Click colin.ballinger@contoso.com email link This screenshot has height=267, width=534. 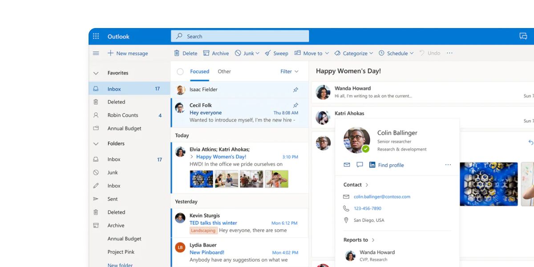tap(382, 196)
